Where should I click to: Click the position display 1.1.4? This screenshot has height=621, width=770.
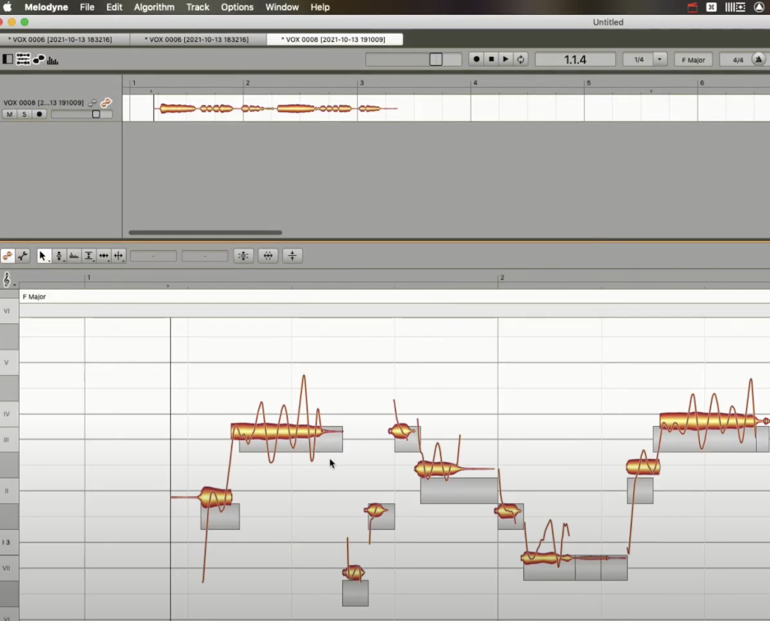click(x=575, y=59)
